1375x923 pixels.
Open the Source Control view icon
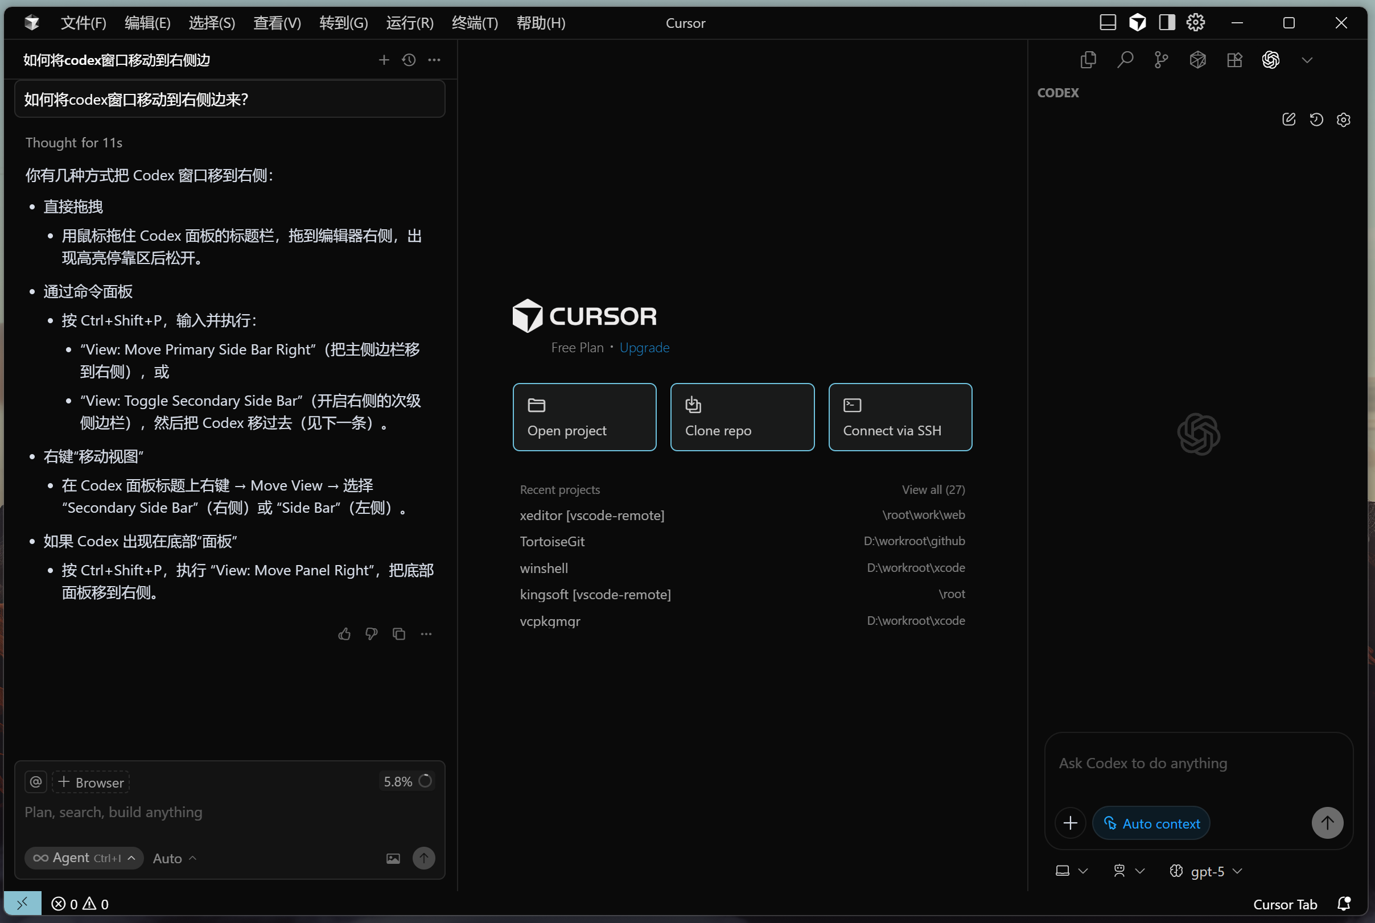coord(1162,59)
